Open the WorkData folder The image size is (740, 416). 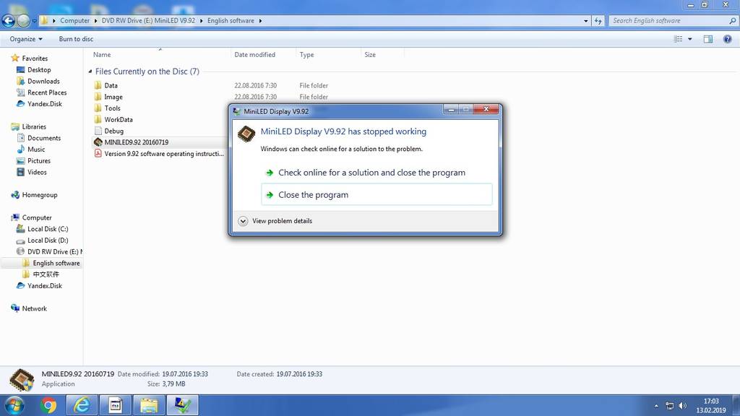pyautogui.click(x=119, y=119)
